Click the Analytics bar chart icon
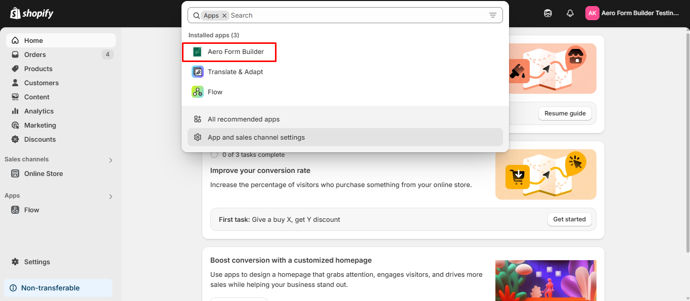 (x=15, y=111)
